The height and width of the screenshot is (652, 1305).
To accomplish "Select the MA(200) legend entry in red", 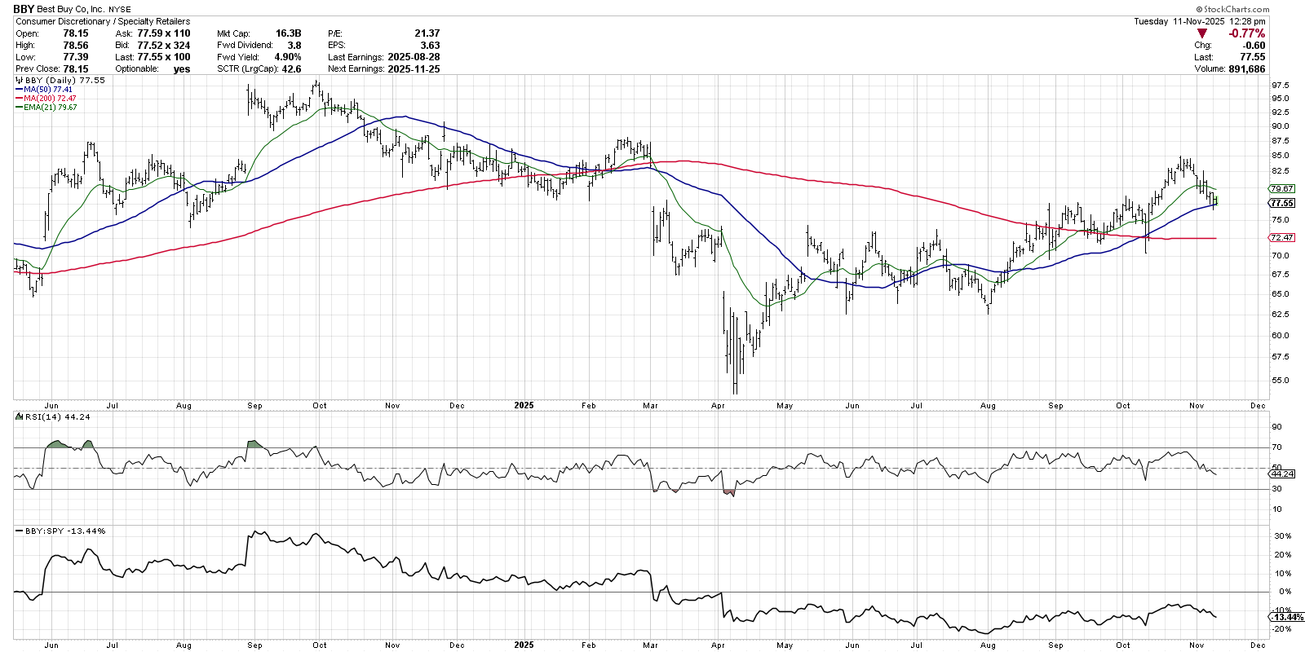I will [46, 99].
